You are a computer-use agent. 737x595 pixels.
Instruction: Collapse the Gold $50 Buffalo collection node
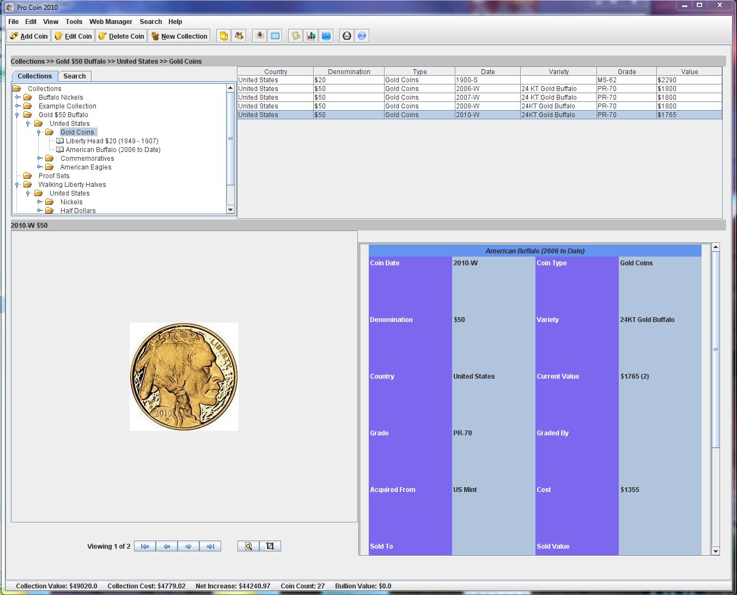(17, 115)
